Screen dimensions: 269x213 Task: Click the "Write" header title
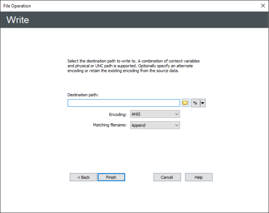18,20
